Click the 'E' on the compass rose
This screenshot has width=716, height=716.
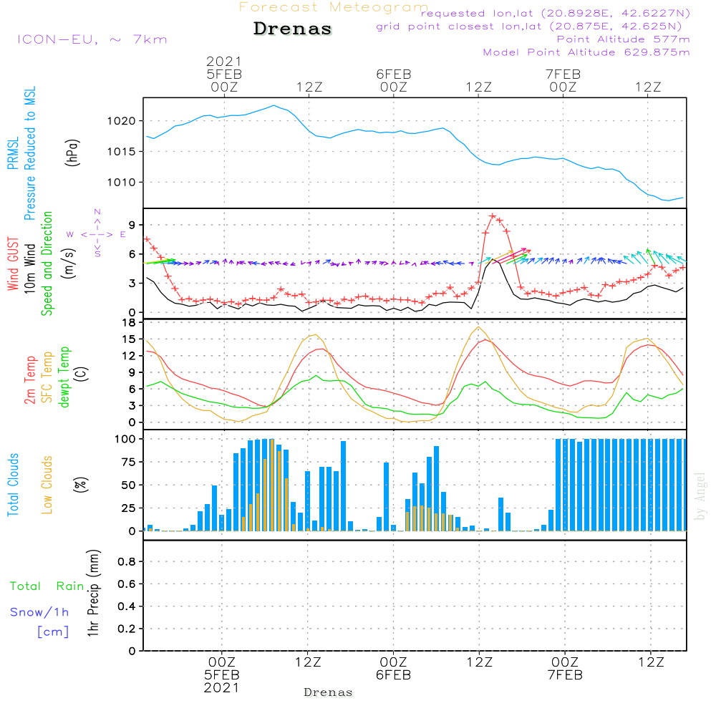123,235
